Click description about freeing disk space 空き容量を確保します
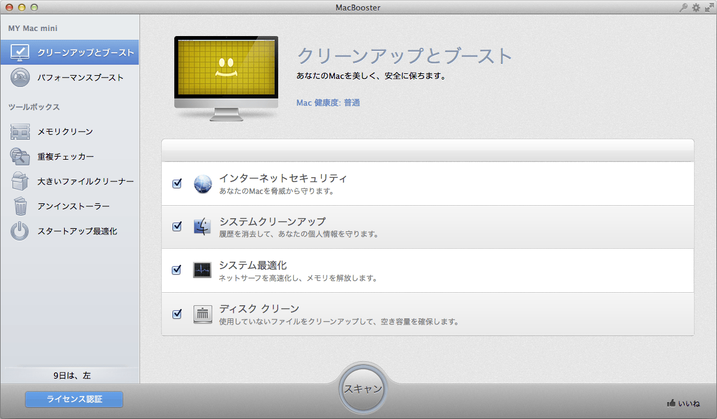This screenshot has height=419, width=717. click(339, 321)
